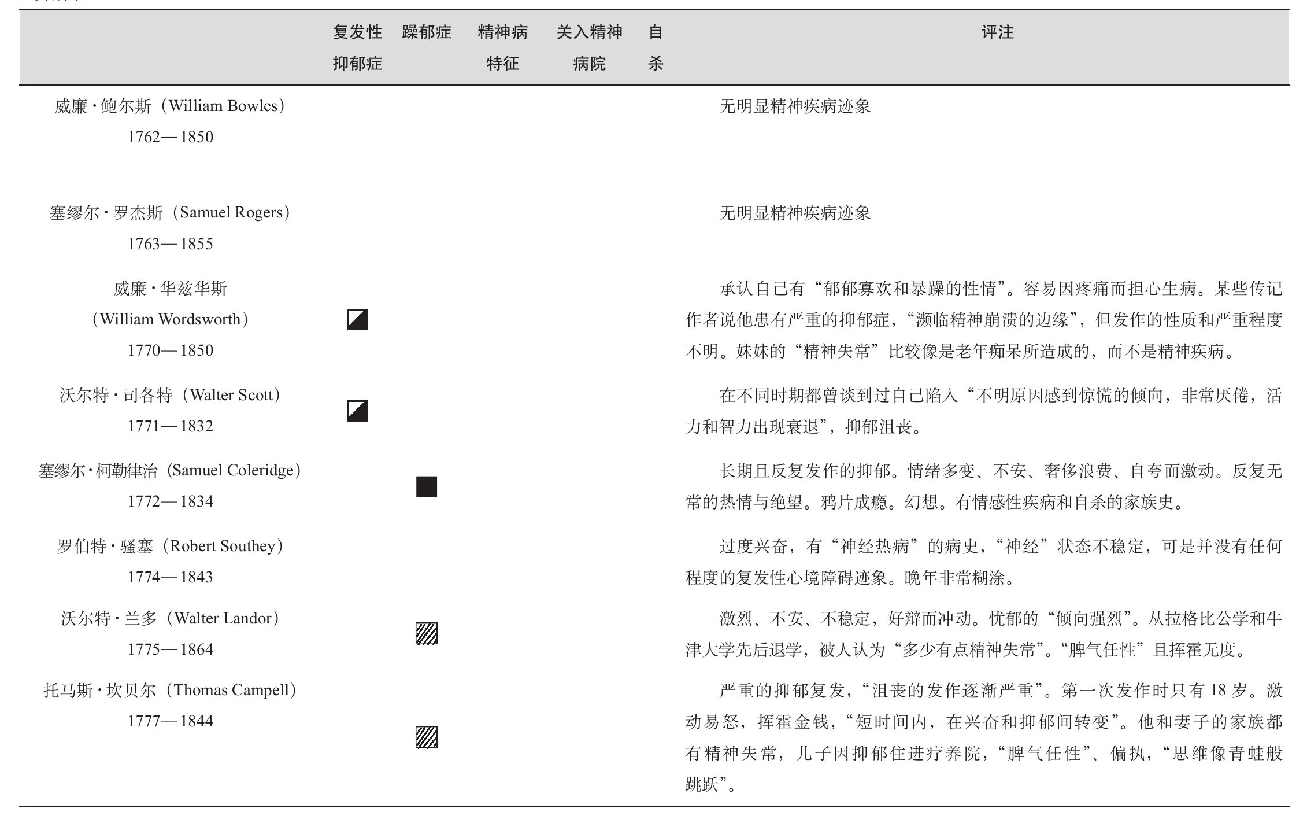Click the dates 1771—1832
The width and height of the screenshot is (1307, 823).
[x=171, y=426]
